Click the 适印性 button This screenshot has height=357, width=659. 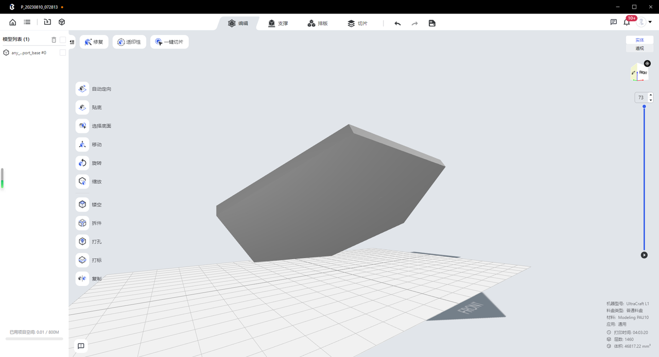click(x=129, y=42)
